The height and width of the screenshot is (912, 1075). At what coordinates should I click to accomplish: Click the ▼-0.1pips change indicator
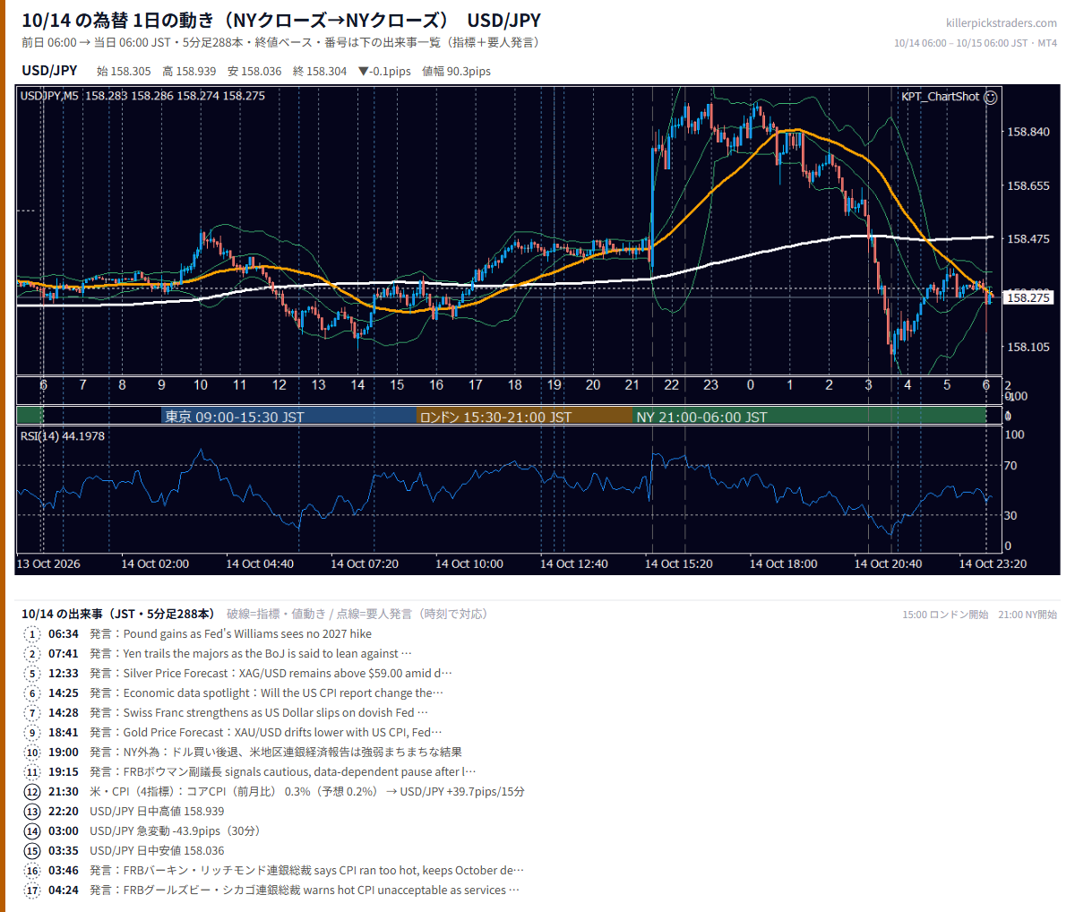click(x=384, y=72)
